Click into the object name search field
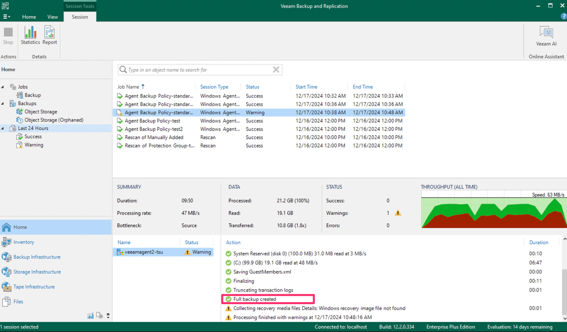Viewport: 567px width, 332px height. click(x=199, y=70)
